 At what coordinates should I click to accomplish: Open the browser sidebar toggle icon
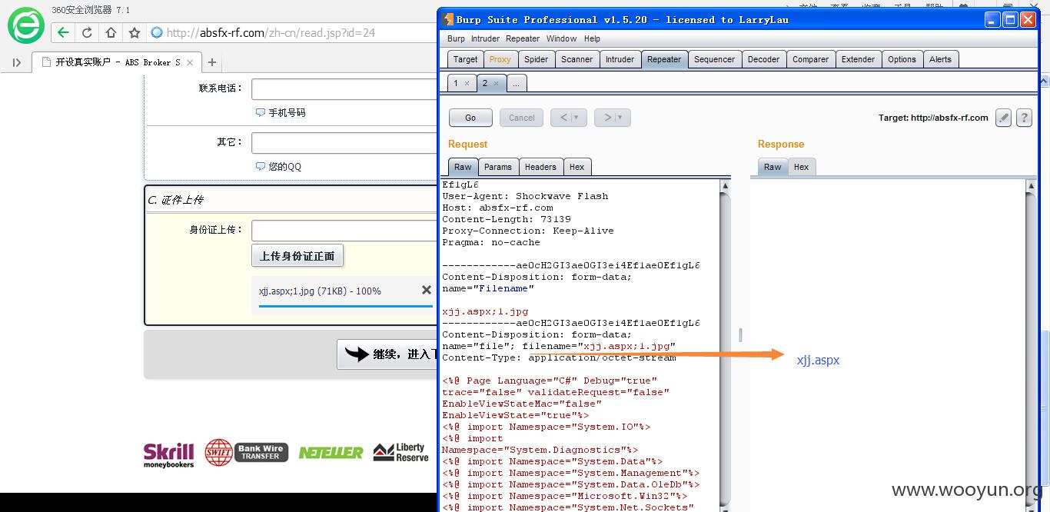[16, 62]
